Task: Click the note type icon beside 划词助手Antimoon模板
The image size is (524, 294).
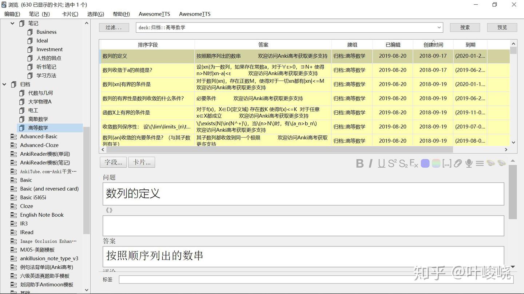Action: [x=14, y=285]
